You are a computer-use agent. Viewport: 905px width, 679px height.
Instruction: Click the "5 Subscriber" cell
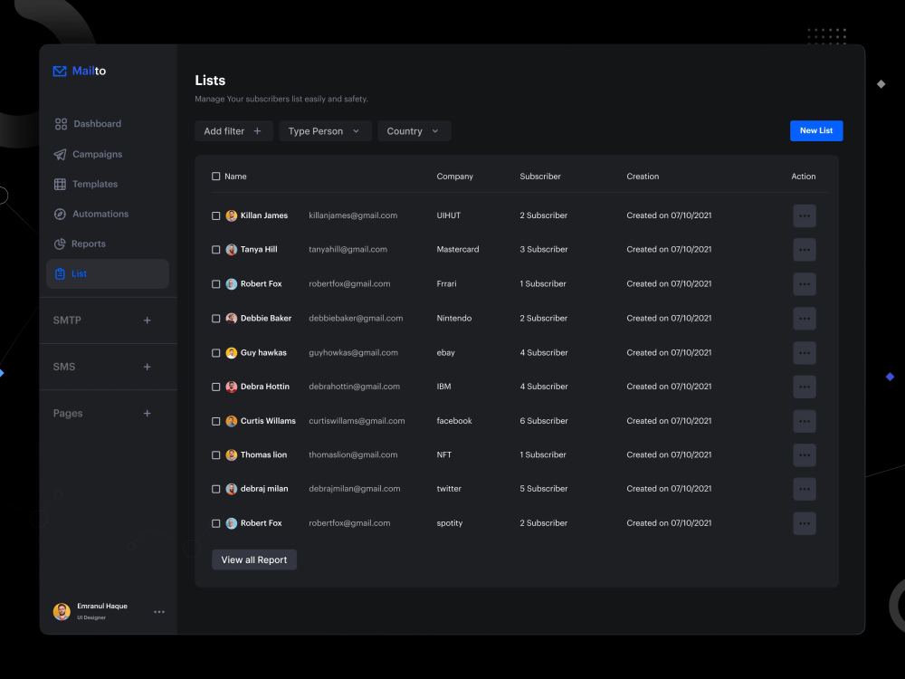pos(544,489)
